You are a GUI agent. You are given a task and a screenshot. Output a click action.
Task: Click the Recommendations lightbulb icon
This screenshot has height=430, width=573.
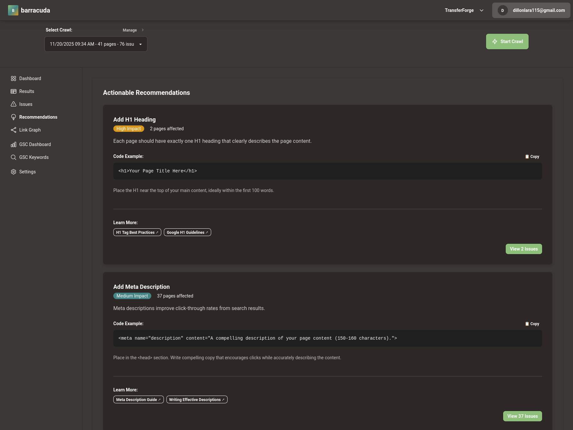14,117
